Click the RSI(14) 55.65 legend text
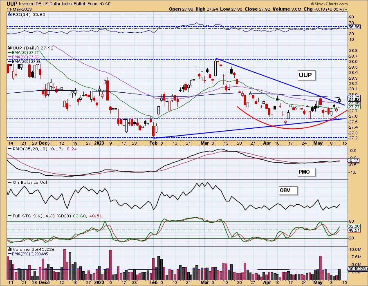The width and height of the screenshot is (368, 286). click(29, 14)
